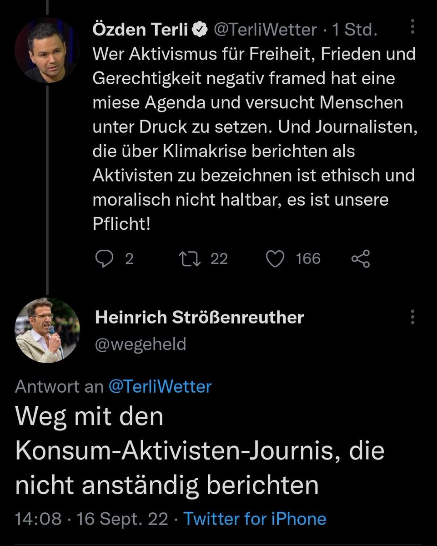Open the 'Twitter for iPhone' source link

click(x=255, y=519)
